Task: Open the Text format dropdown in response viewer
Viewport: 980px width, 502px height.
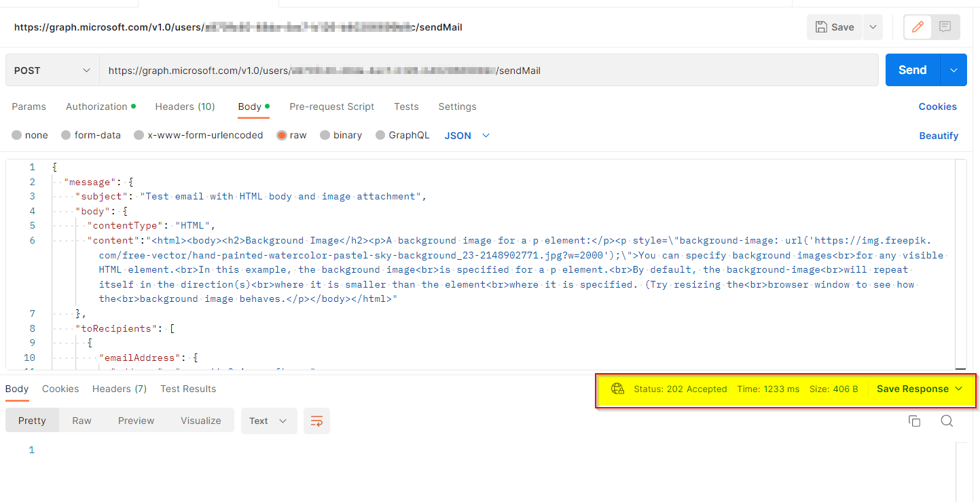Action: tap(269, 421)
